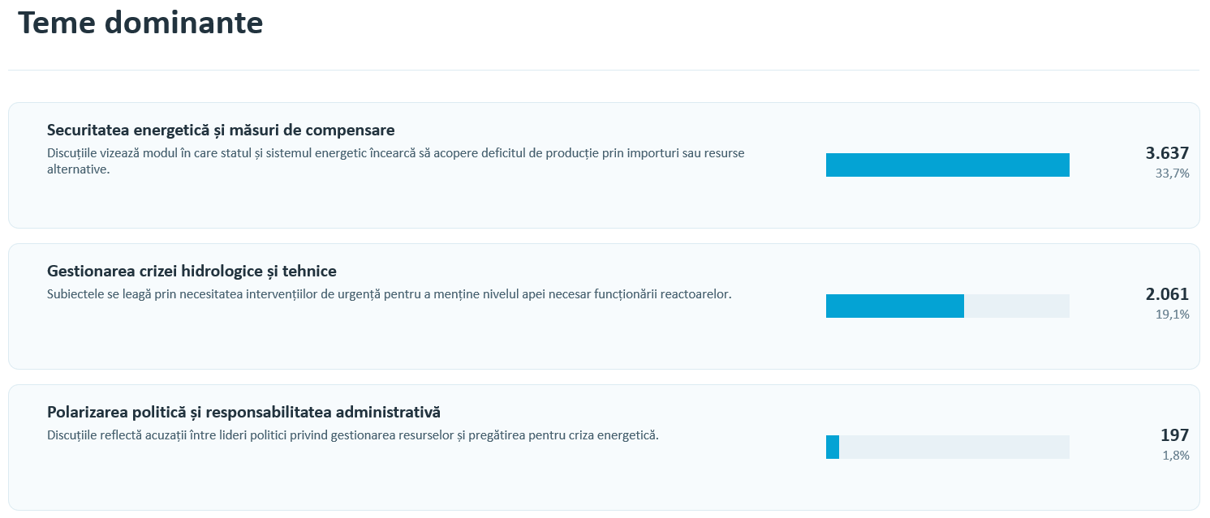The image size is (1210, 518).
Task: Open the 'Securitatea energetică și măsuri de compensare' title
Action: click(221, 130)
